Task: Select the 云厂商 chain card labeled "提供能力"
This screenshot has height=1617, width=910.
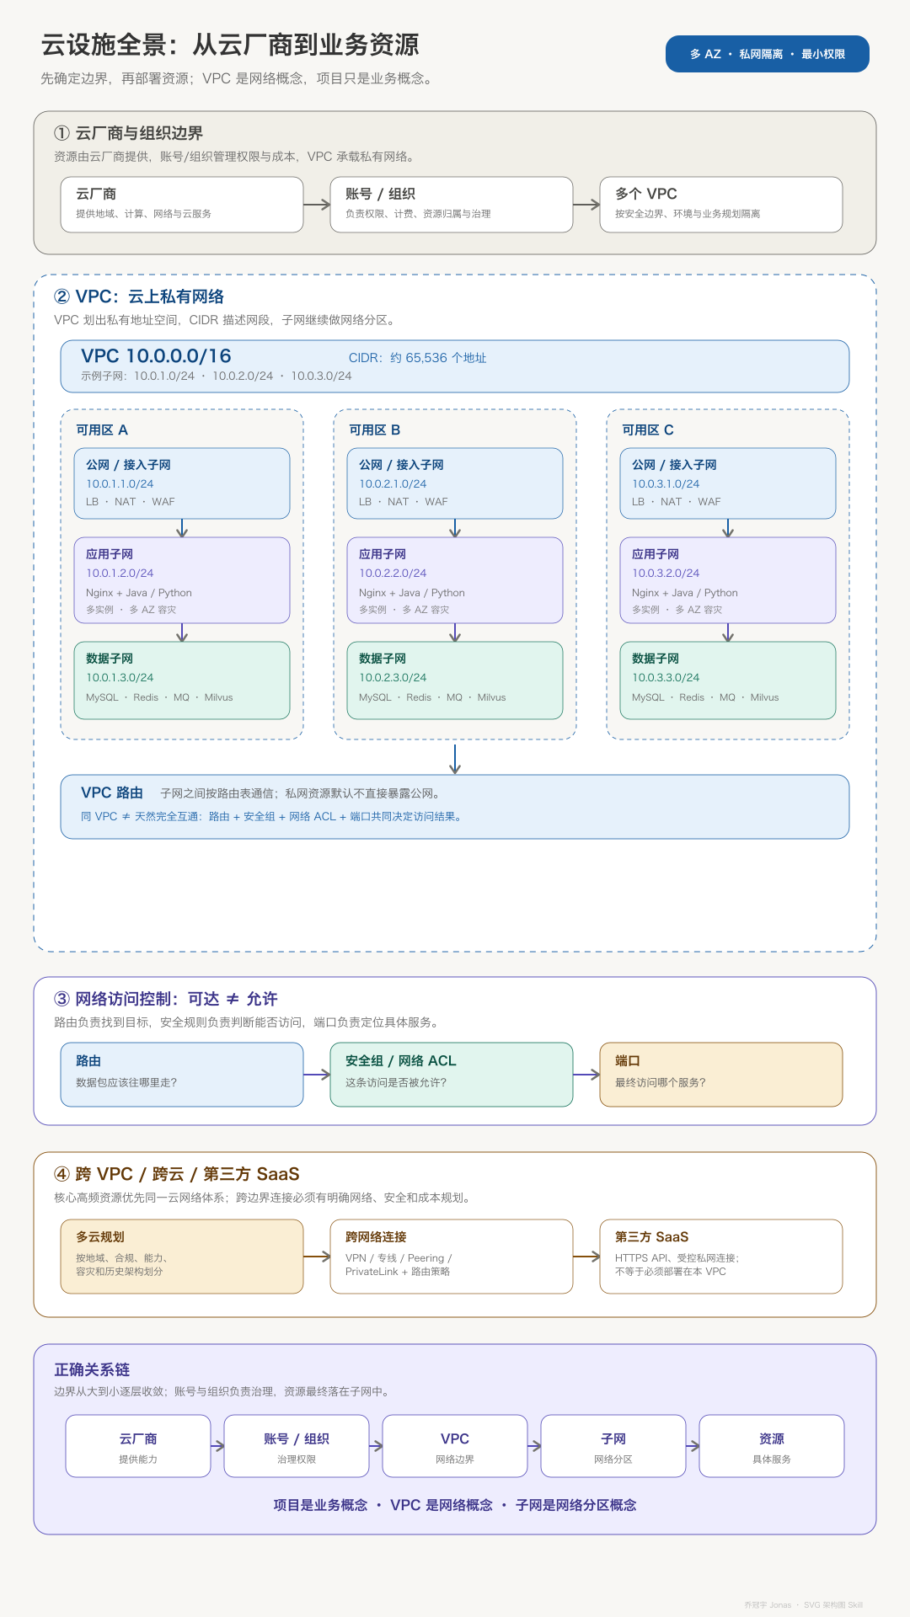Action: pos(138,1446)
